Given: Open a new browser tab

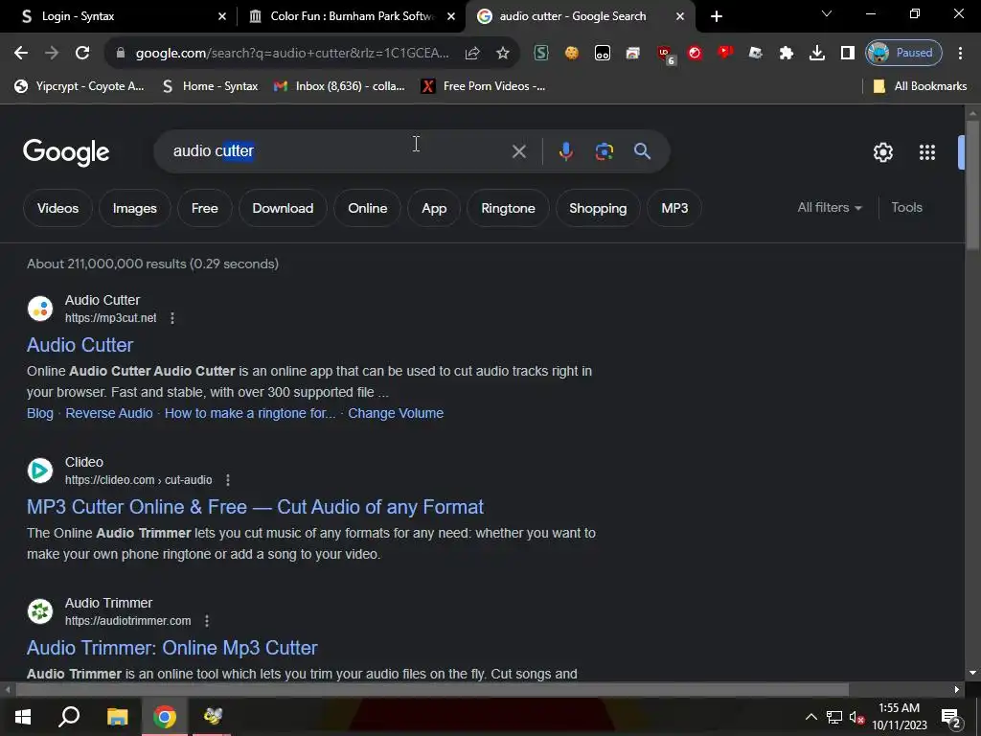Looking at the screenshot, I should 717,16.
